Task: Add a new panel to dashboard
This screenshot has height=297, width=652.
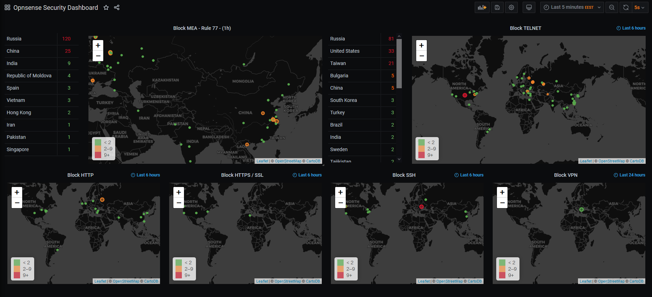Action: [x=482, y=7]
